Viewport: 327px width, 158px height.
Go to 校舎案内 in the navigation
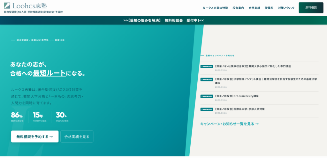[x=238, y=8]
